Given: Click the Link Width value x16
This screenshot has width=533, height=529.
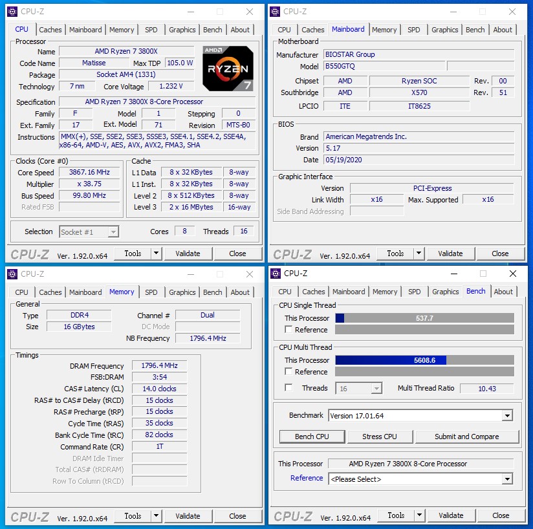Looking at the screenshot, I should pos(376,199).
